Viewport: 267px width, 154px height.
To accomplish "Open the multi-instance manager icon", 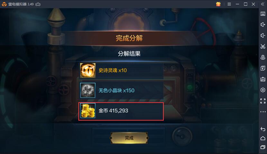I will point(263,68).
